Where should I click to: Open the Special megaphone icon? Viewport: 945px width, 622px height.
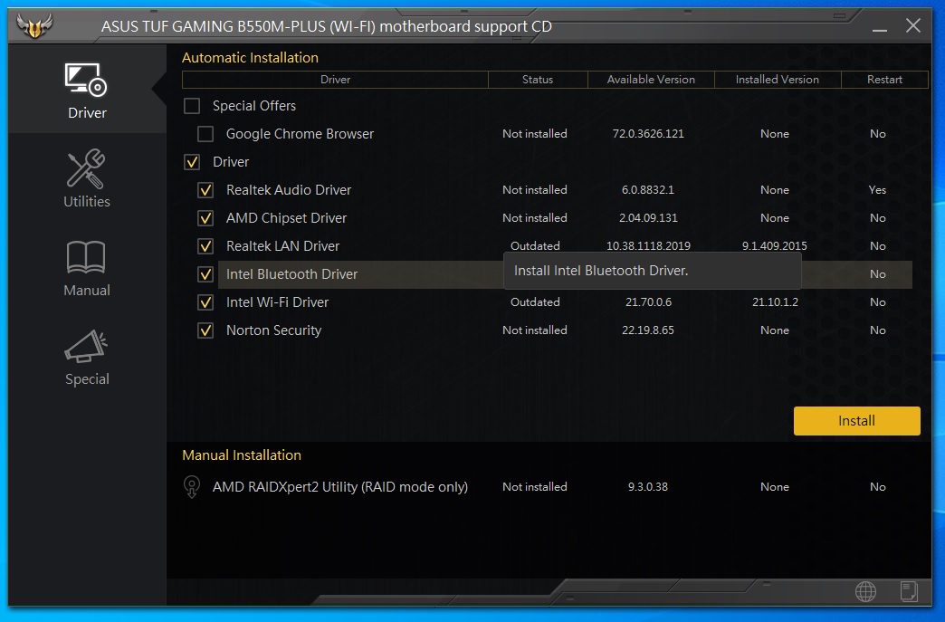pyautogui.click(x=87, y=347)
